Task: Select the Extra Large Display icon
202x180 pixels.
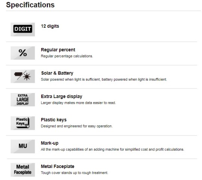Action: (x=23, y=100)
